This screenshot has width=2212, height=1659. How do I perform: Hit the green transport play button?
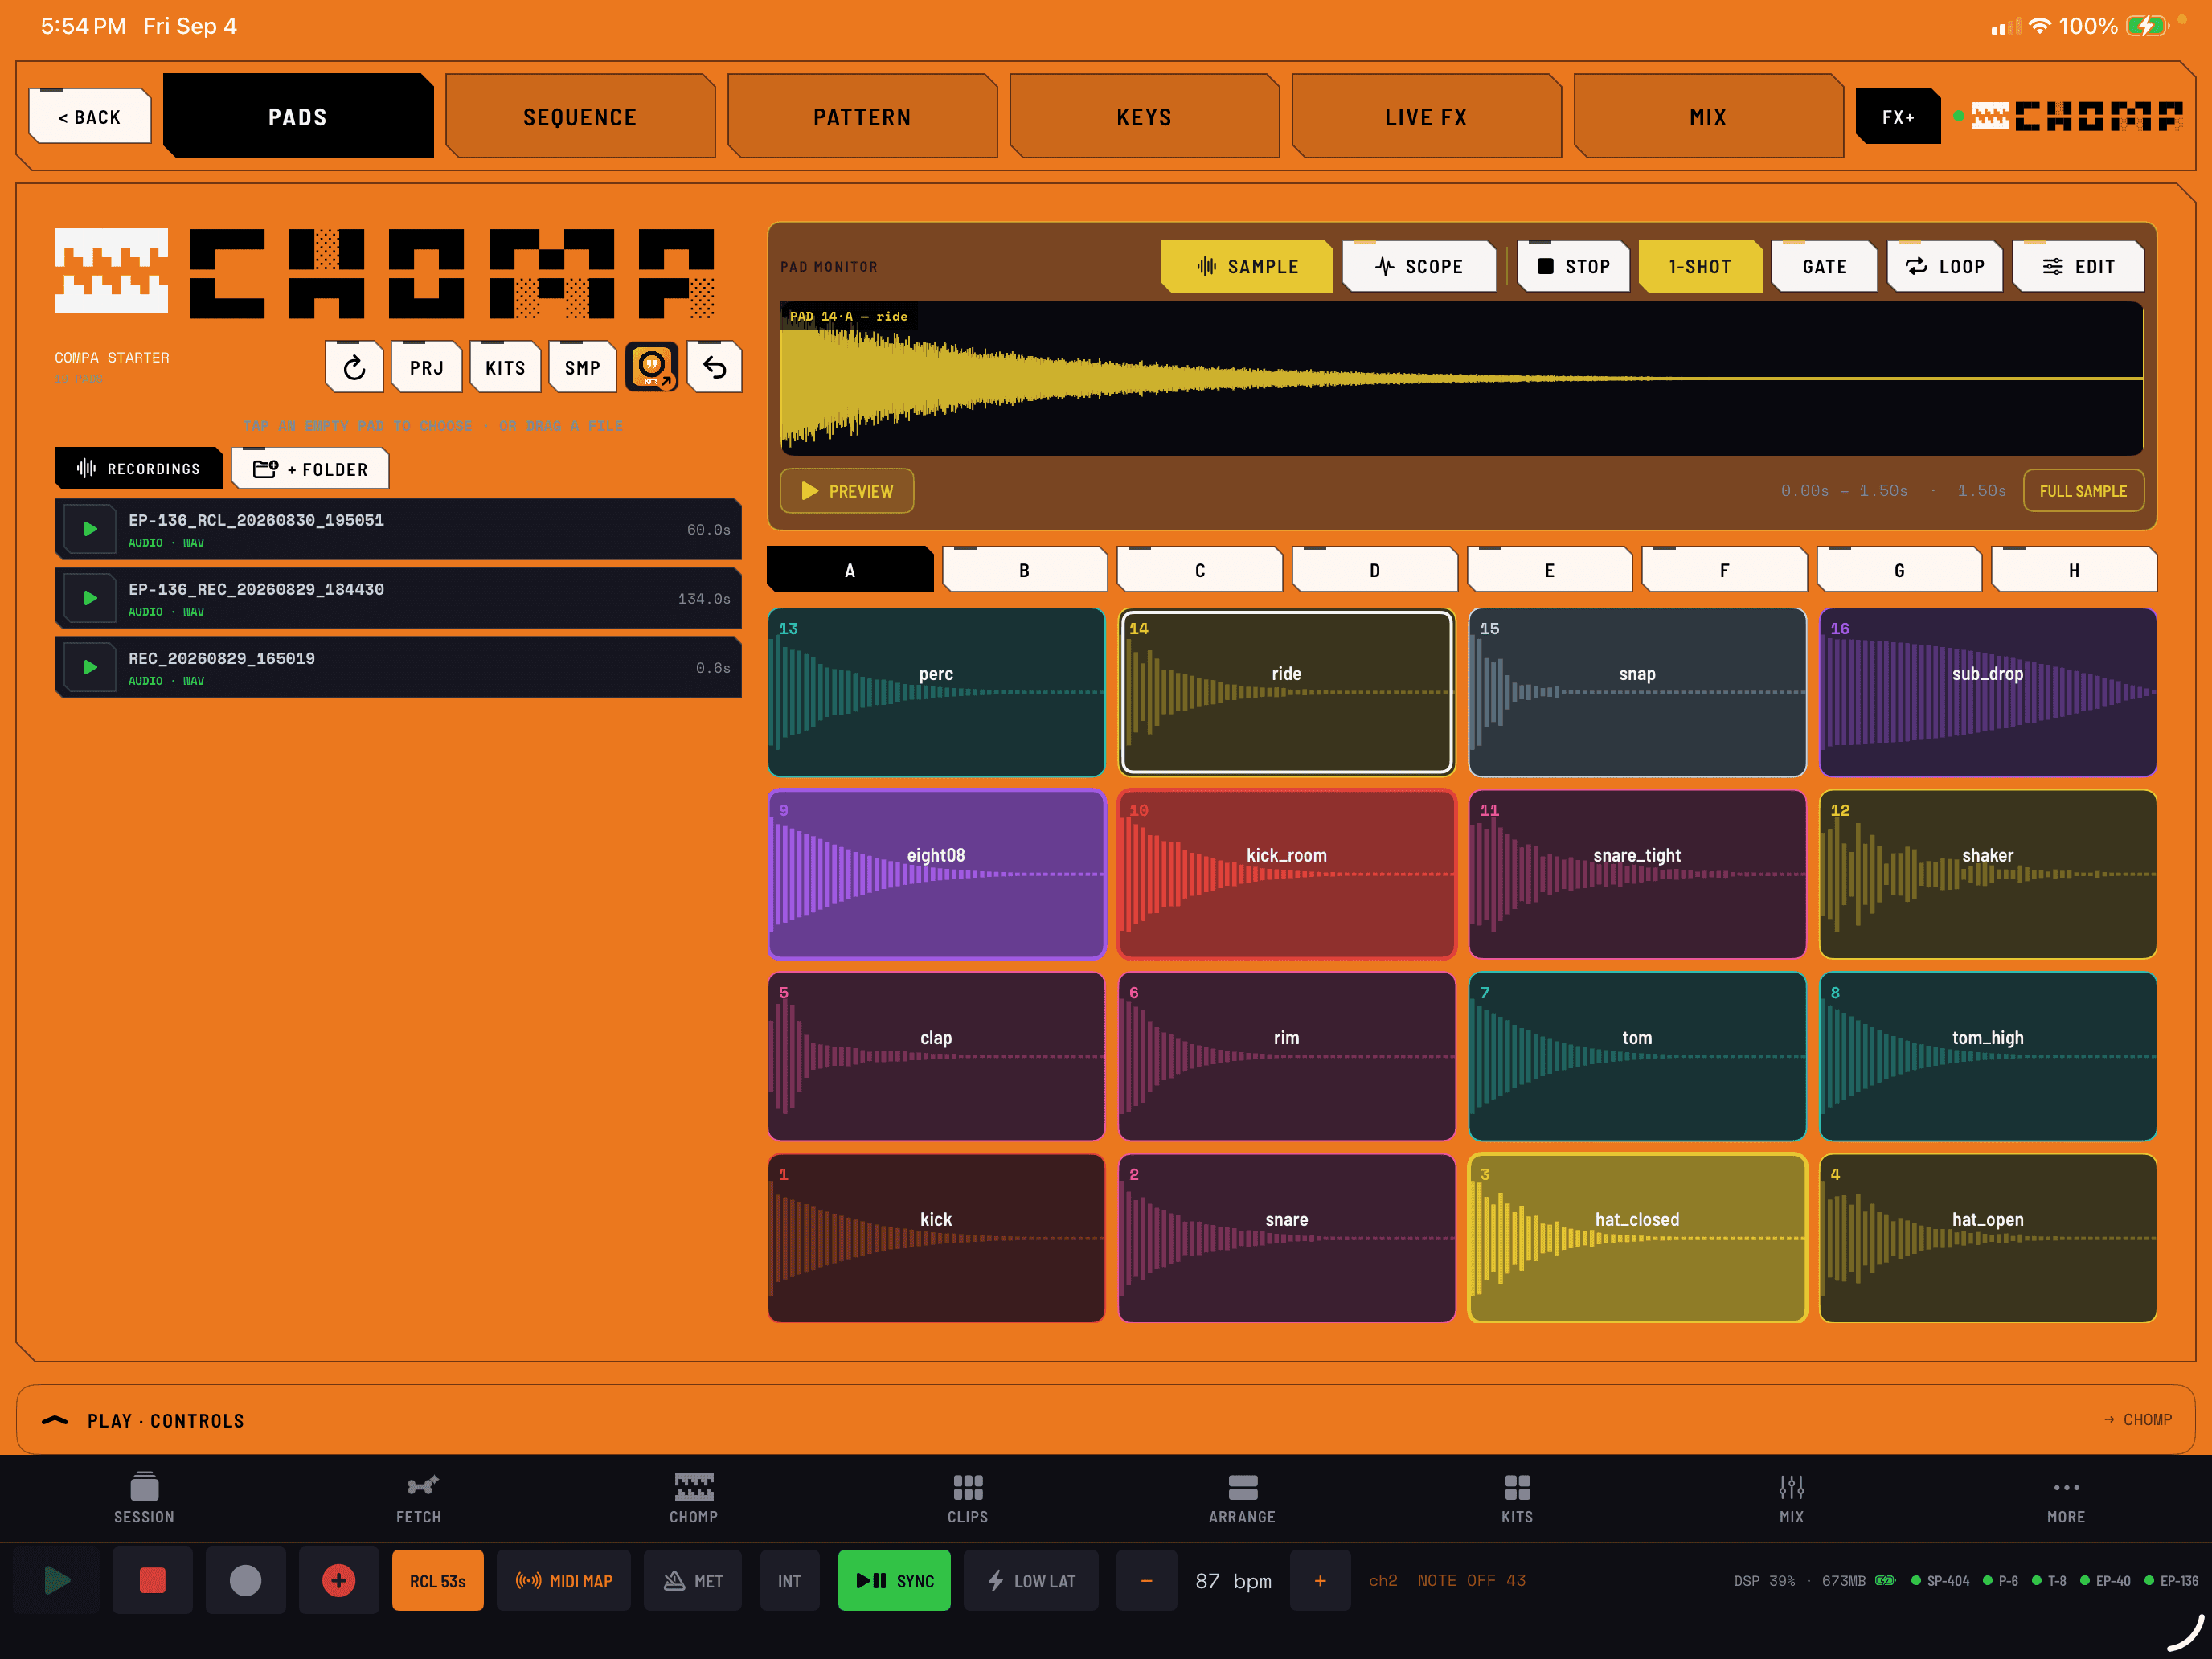(58, 1581)
